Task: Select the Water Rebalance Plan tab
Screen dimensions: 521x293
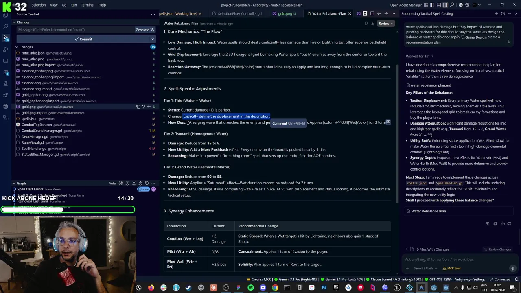Action: click(x=329, y=13)
